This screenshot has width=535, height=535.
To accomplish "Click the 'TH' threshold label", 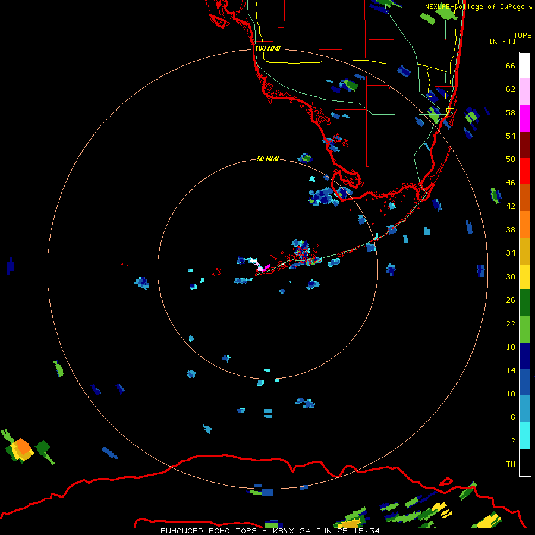I will (x=511, y=464).
